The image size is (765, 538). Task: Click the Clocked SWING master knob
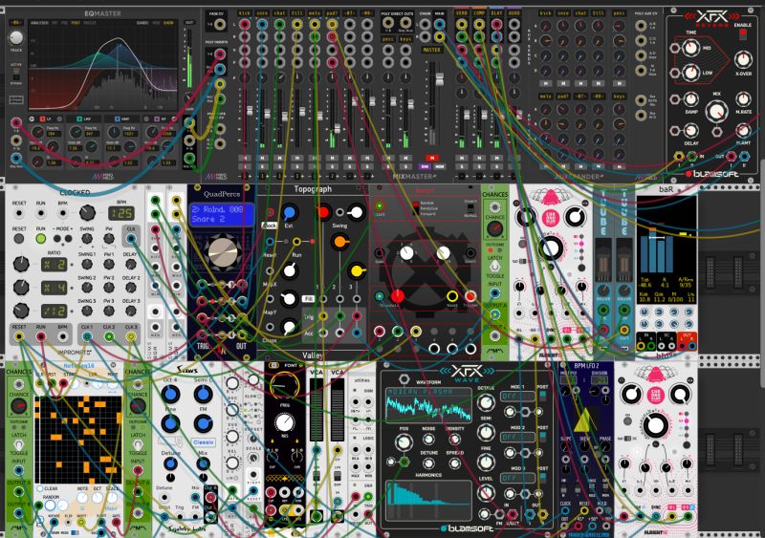pyautogui.click(x=87, y=239)
